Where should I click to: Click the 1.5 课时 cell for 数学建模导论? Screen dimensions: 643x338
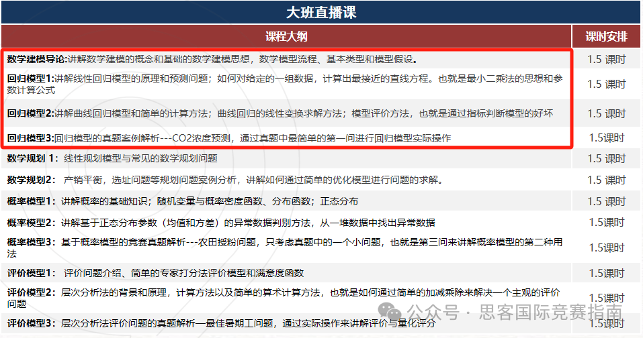click(x=606, y=59)
